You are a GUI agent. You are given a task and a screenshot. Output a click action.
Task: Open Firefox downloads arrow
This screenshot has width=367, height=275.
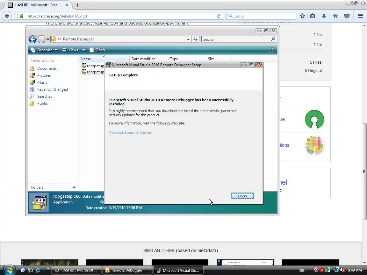[x=324, y=16]
